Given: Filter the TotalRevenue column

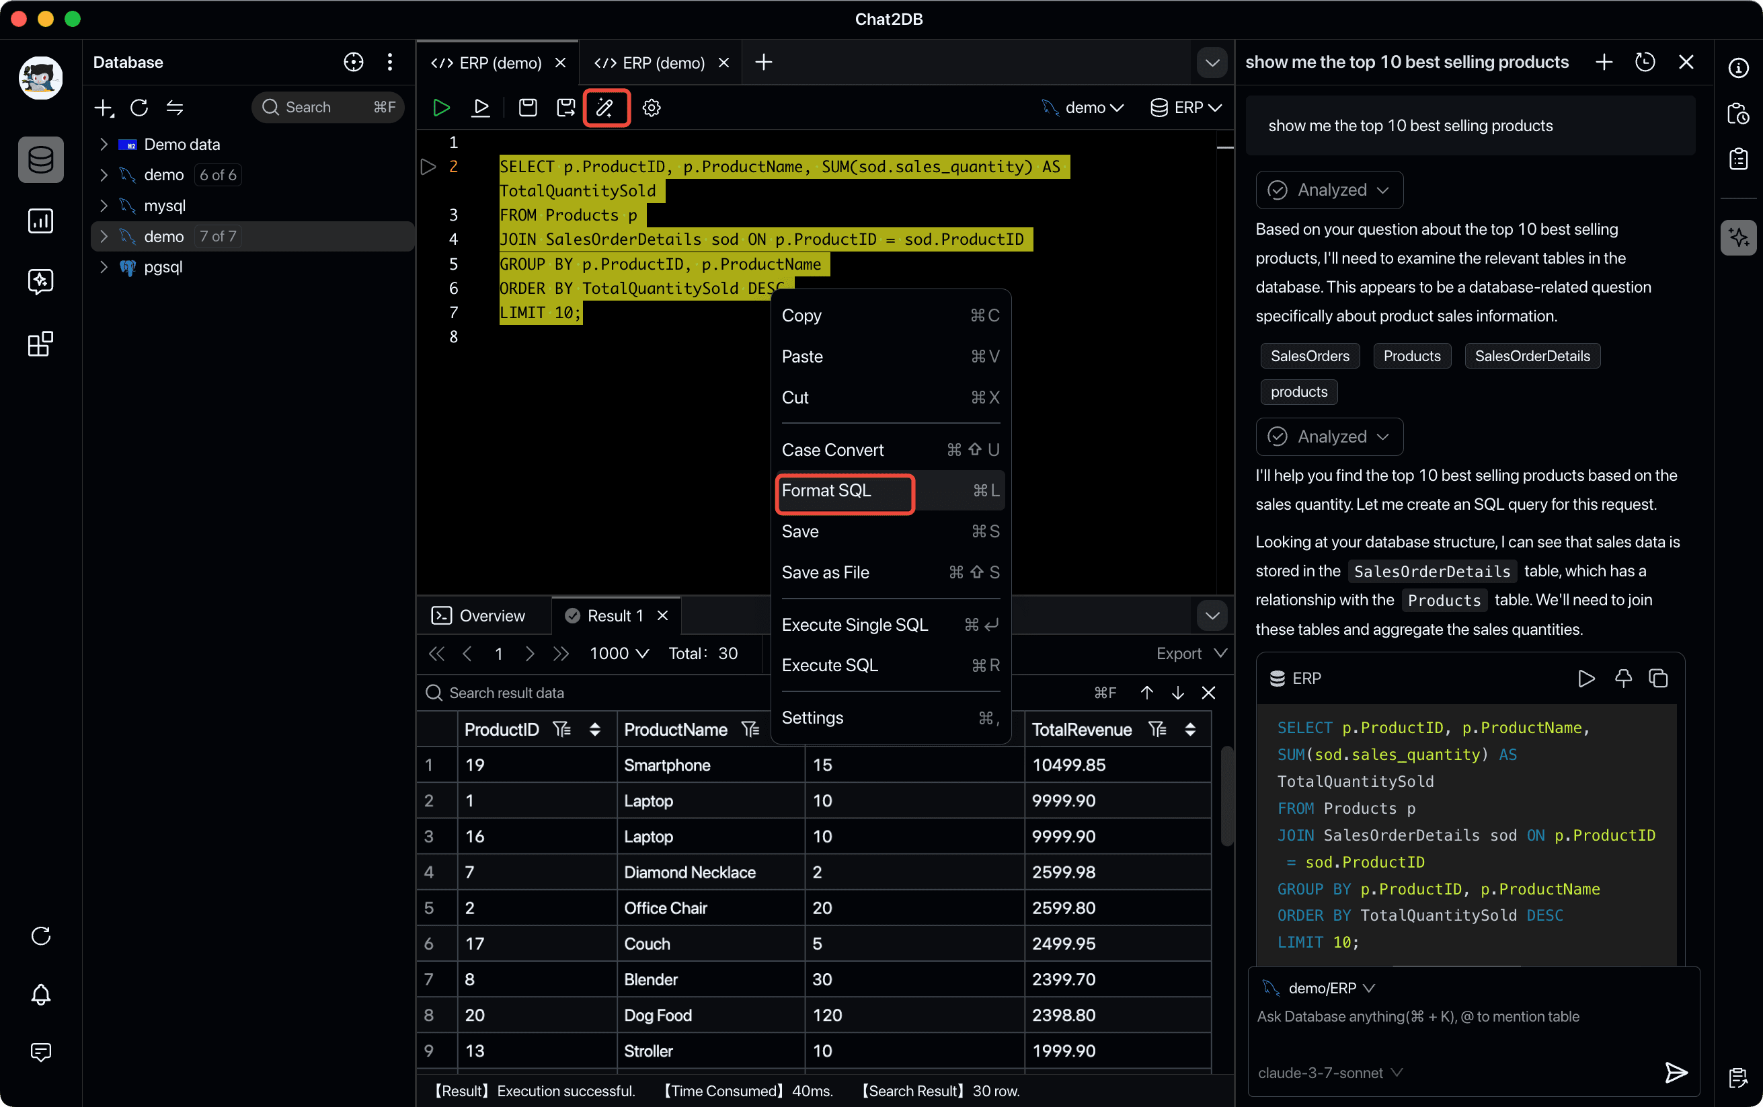Looking at the screenshot, I should coord(1157,730).
